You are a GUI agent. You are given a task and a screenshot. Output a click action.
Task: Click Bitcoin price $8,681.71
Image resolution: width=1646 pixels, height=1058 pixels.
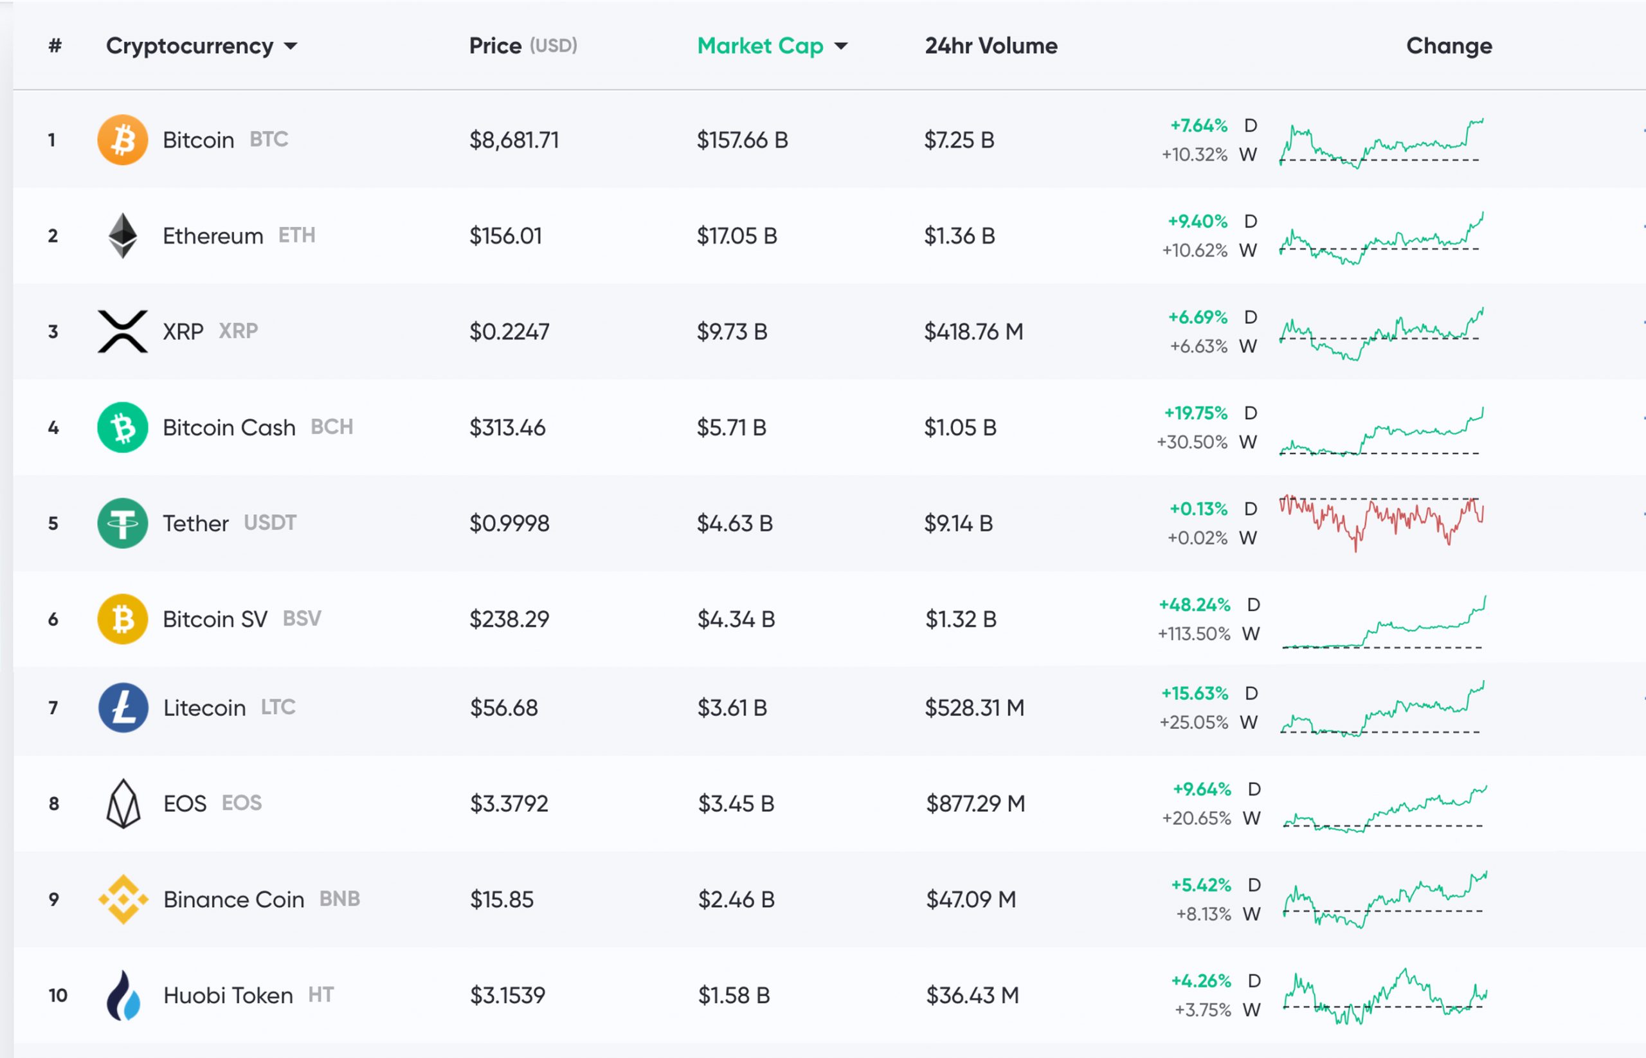(514, 140)
